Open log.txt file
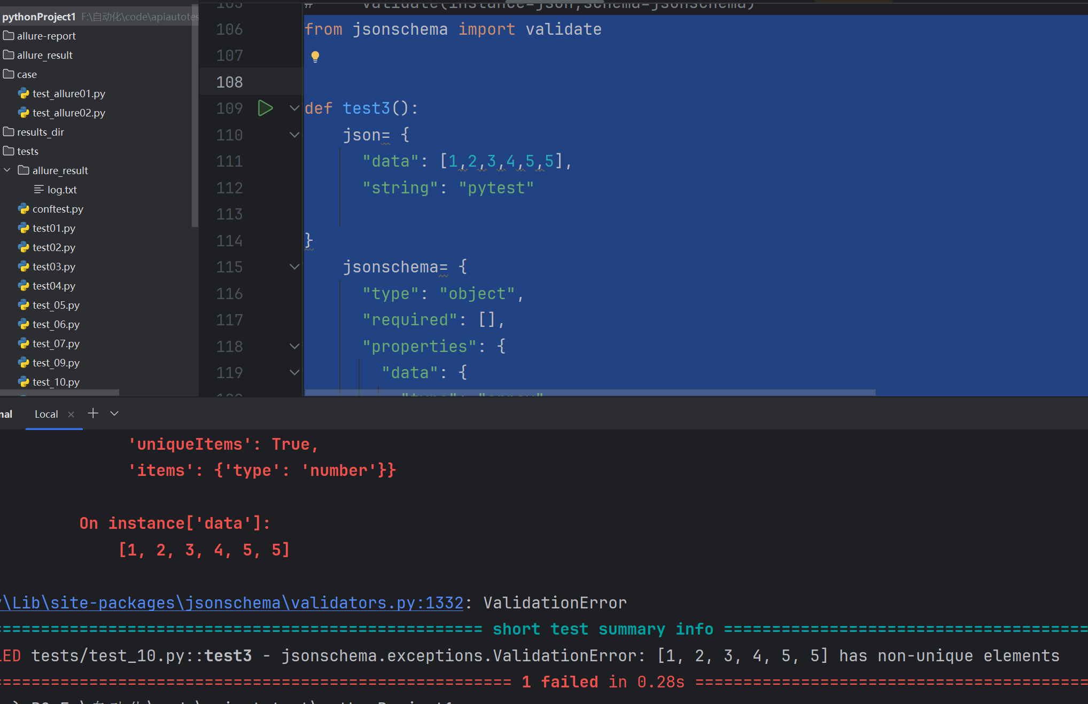Viewport: 1088px width, 704px height. pyautogui.click(x=62, y=190)
